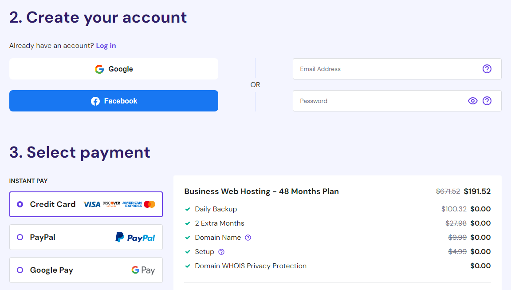Viewport: 511px width, 290px height.
Task: Toggle password visibility eye icon
Action: [472, 101]
